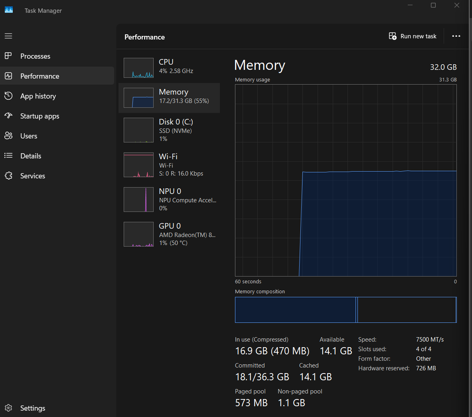Open the Users page
The height and width of the screenshot is (417, 472).
57,136
